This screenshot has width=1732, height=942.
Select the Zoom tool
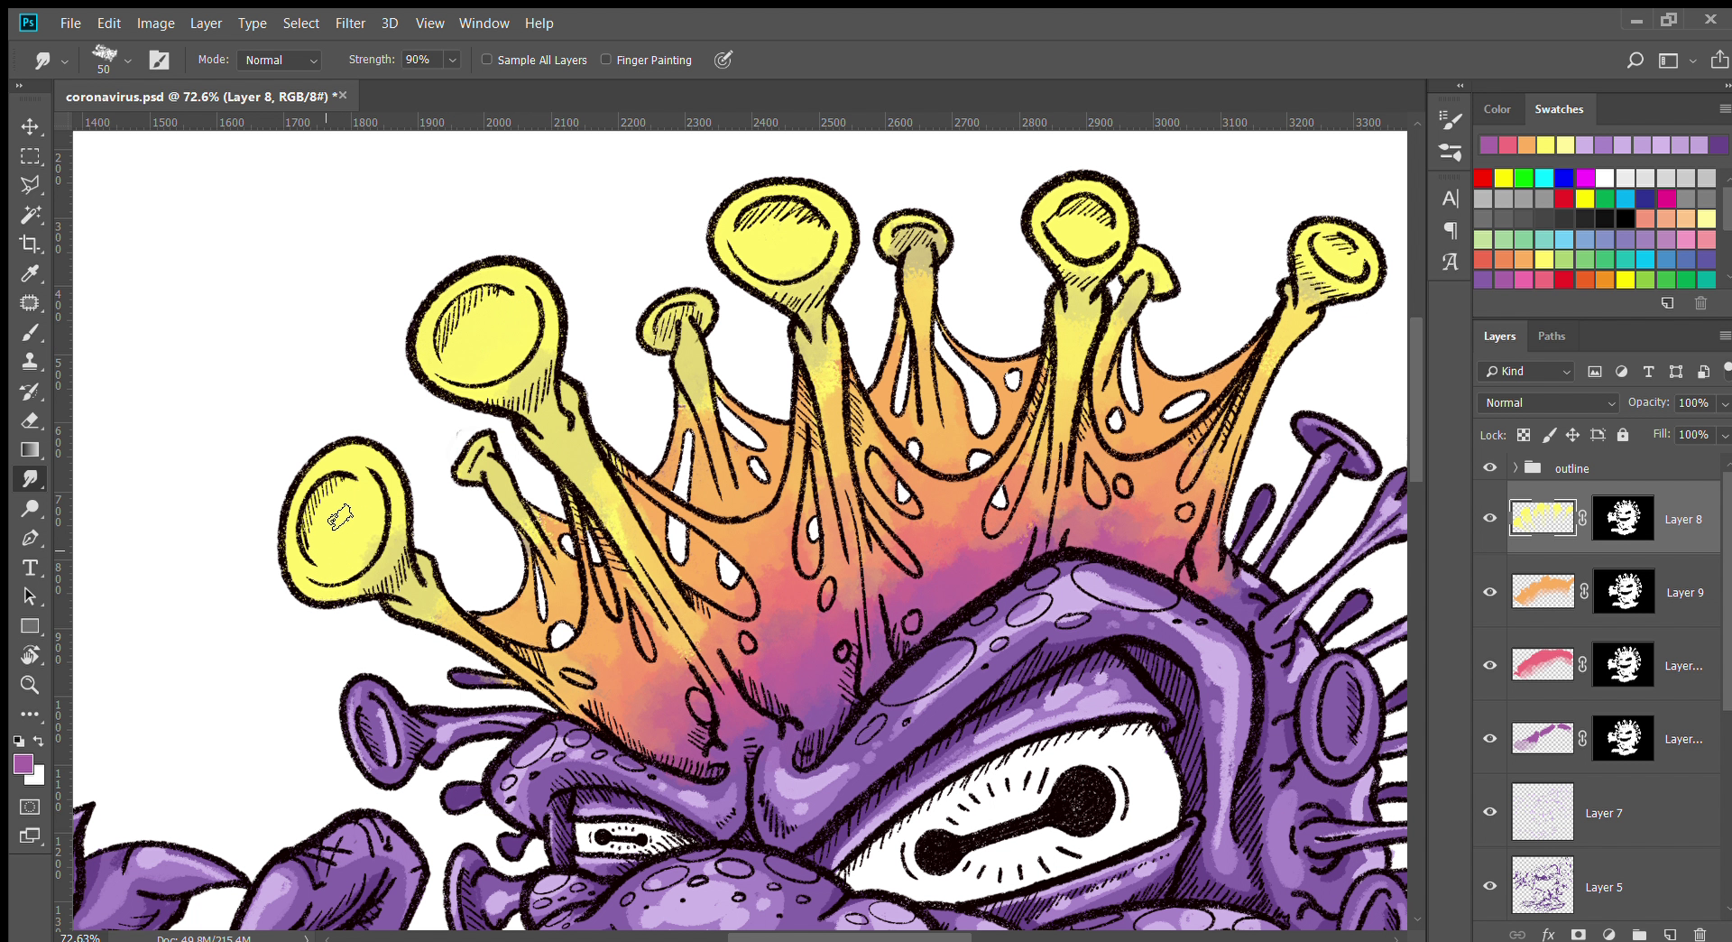tap(30, 685)
